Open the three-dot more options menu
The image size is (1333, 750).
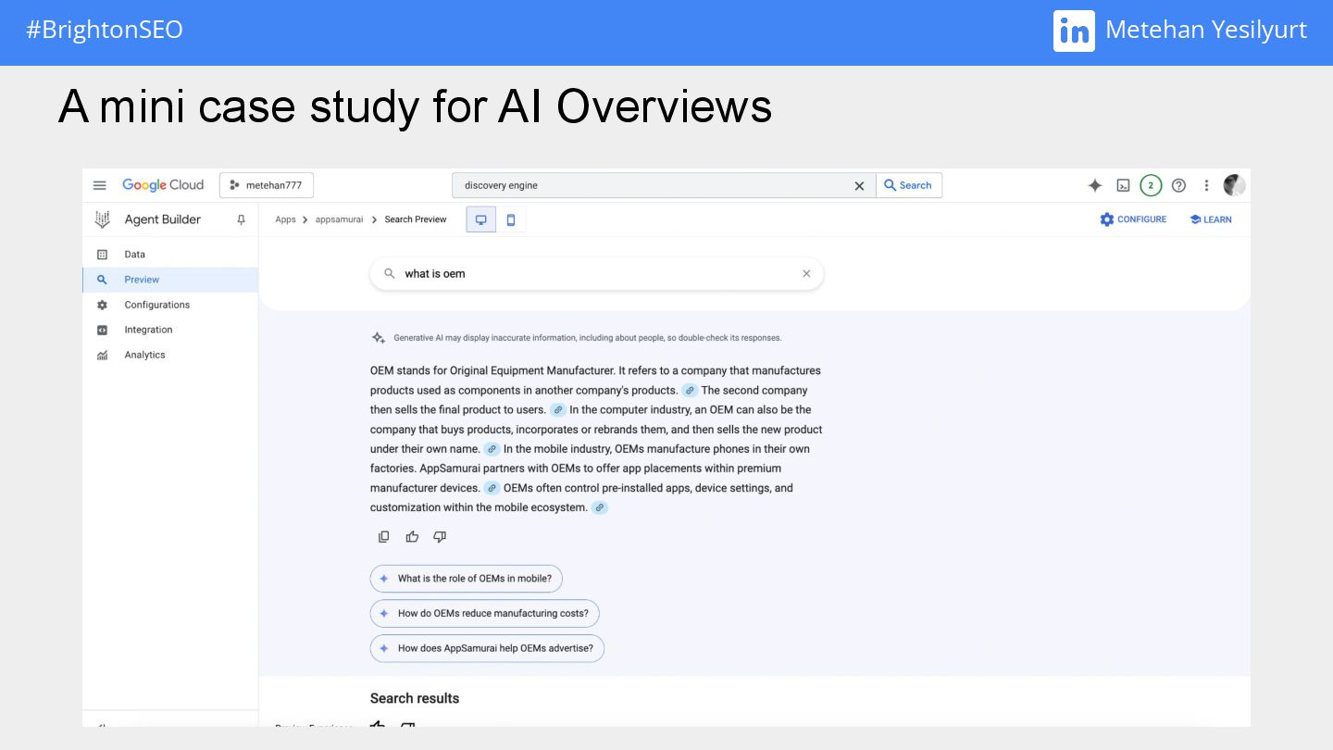[1206, 185]
